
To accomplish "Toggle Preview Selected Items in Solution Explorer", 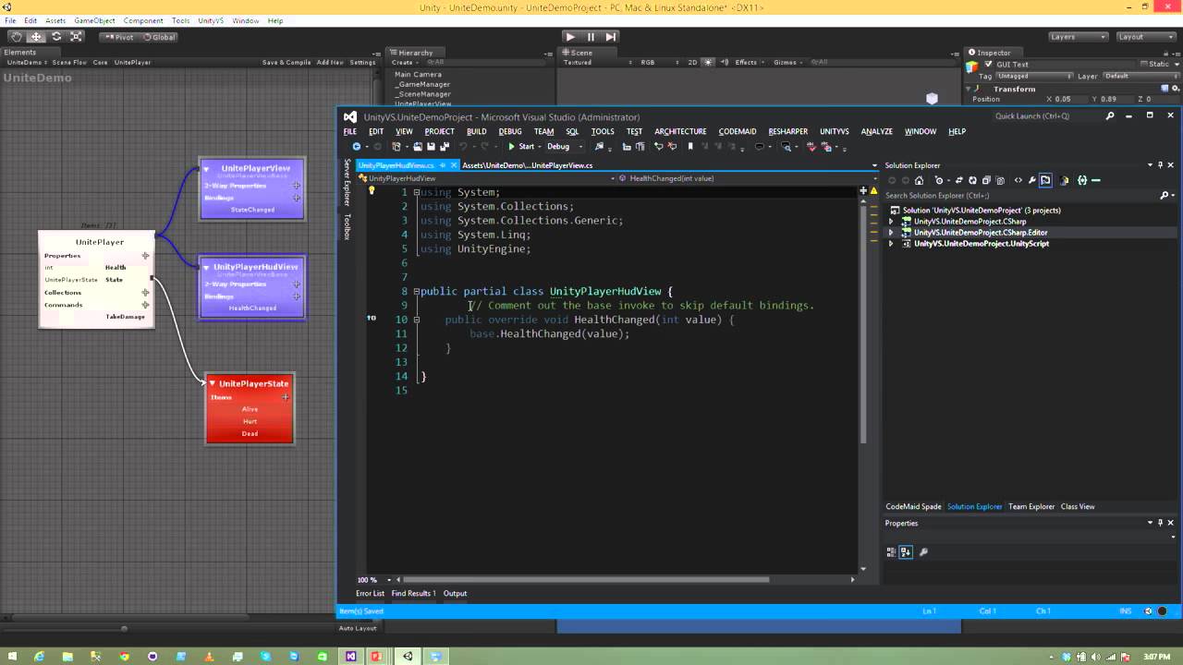I will point(1045,180).
